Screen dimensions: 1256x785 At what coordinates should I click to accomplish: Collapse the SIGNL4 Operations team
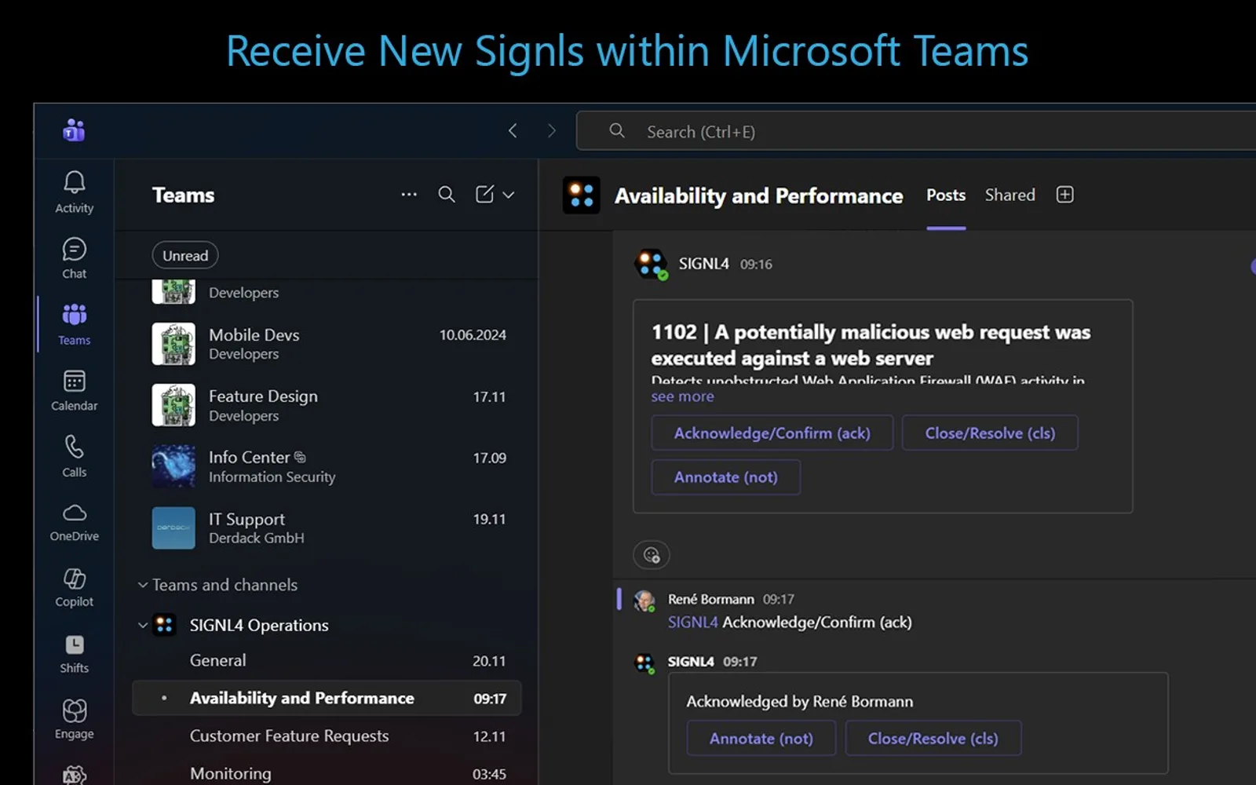pos(143,626)
